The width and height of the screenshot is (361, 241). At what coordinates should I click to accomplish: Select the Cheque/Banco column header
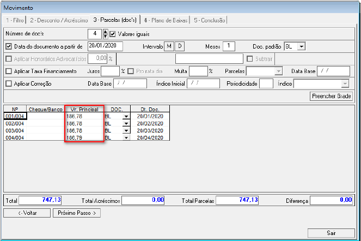[x=46, y=109]
